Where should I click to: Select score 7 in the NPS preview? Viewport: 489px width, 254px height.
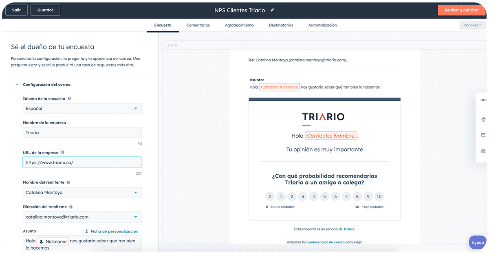pos(346,197)
